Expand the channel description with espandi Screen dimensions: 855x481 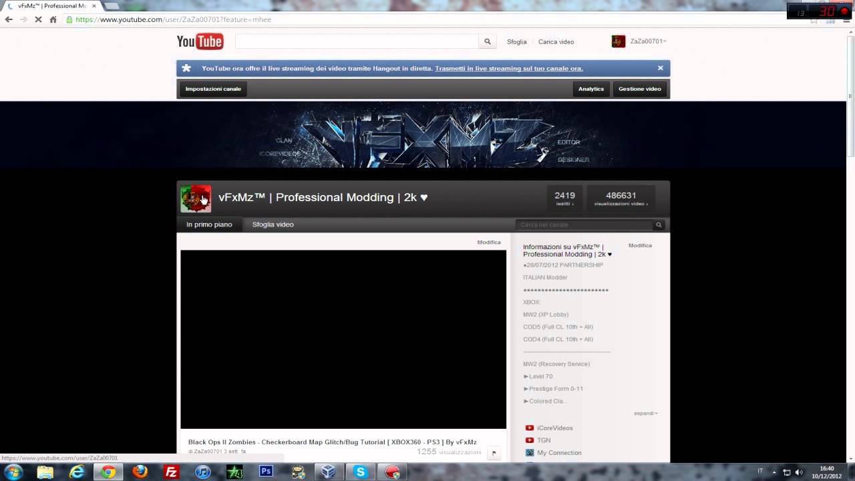pos(645,414)
